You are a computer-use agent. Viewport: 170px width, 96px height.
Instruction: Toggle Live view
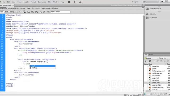pyautogui.click(x=18, y=12)
